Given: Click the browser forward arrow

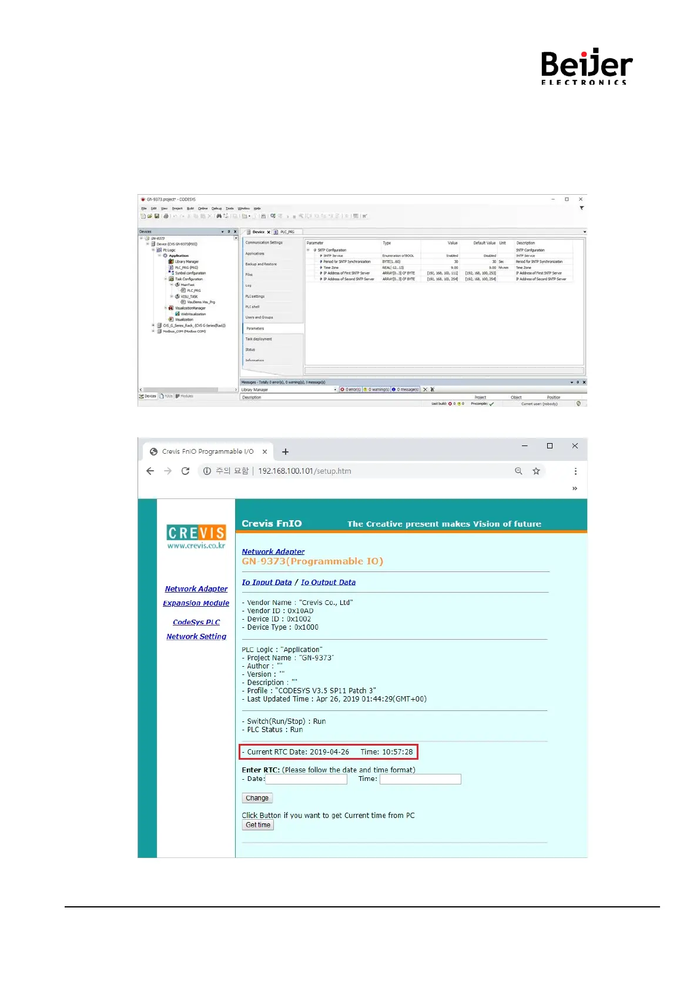Looking at the screenshot, I should click(x=168, y=471).
